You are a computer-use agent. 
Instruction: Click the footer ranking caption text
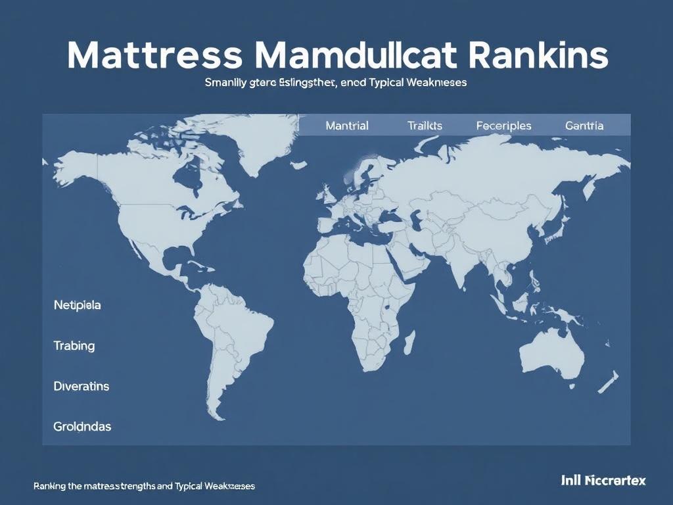tap(144, 486)
